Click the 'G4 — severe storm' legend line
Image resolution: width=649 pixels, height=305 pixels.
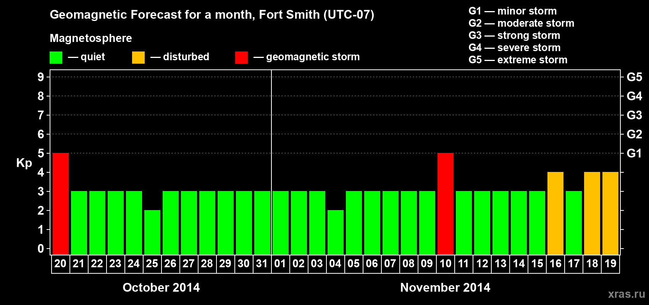(515, 48)
